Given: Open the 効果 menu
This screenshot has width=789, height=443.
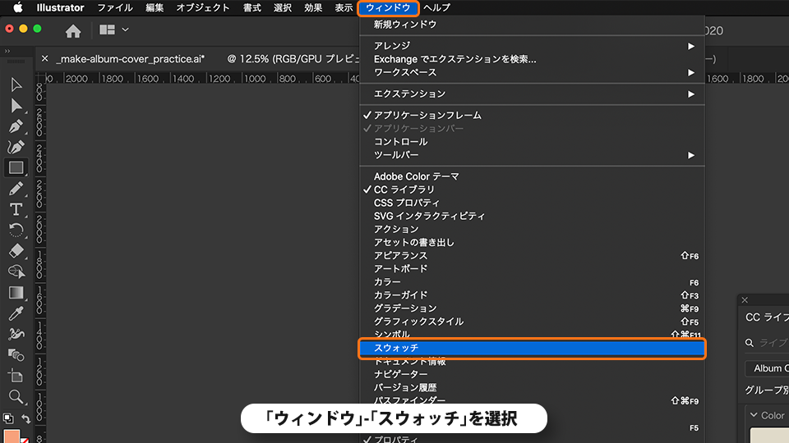Looking at the screenshot, I should (x=313, y=7).
